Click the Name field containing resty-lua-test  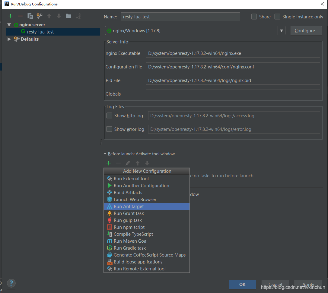(x=180, y=17)
